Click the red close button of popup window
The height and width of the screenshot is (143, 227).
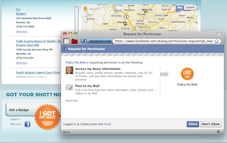pyautogui.click(x=65, y=34)
